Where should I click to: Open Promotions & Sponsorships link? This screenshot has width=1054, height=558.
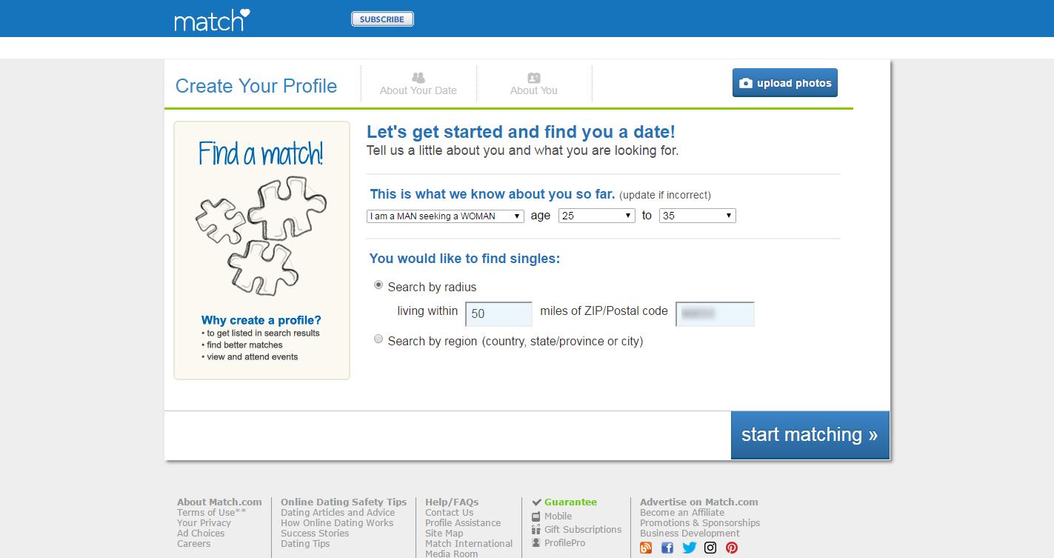(700, 523)
